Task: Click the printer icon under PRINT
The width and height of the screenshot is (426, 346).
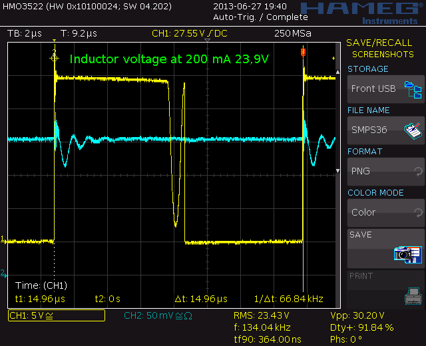Action: coord(412,294)
